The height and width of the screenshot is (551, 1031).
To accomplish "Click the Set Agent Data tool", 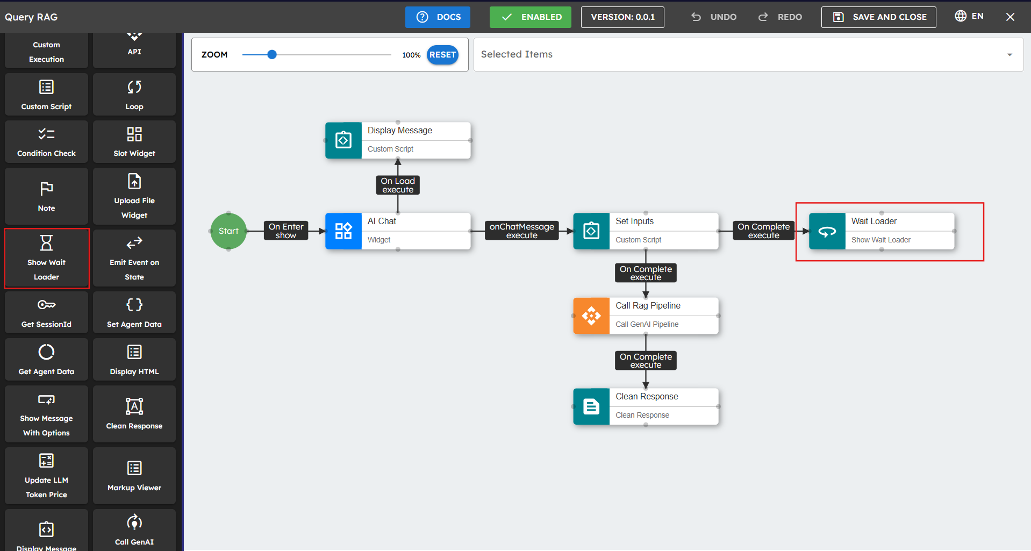I will click(134, 312).
